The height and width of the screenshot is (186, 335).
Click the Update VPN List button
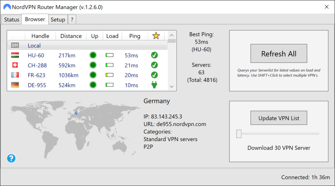[x=279, y=118]
